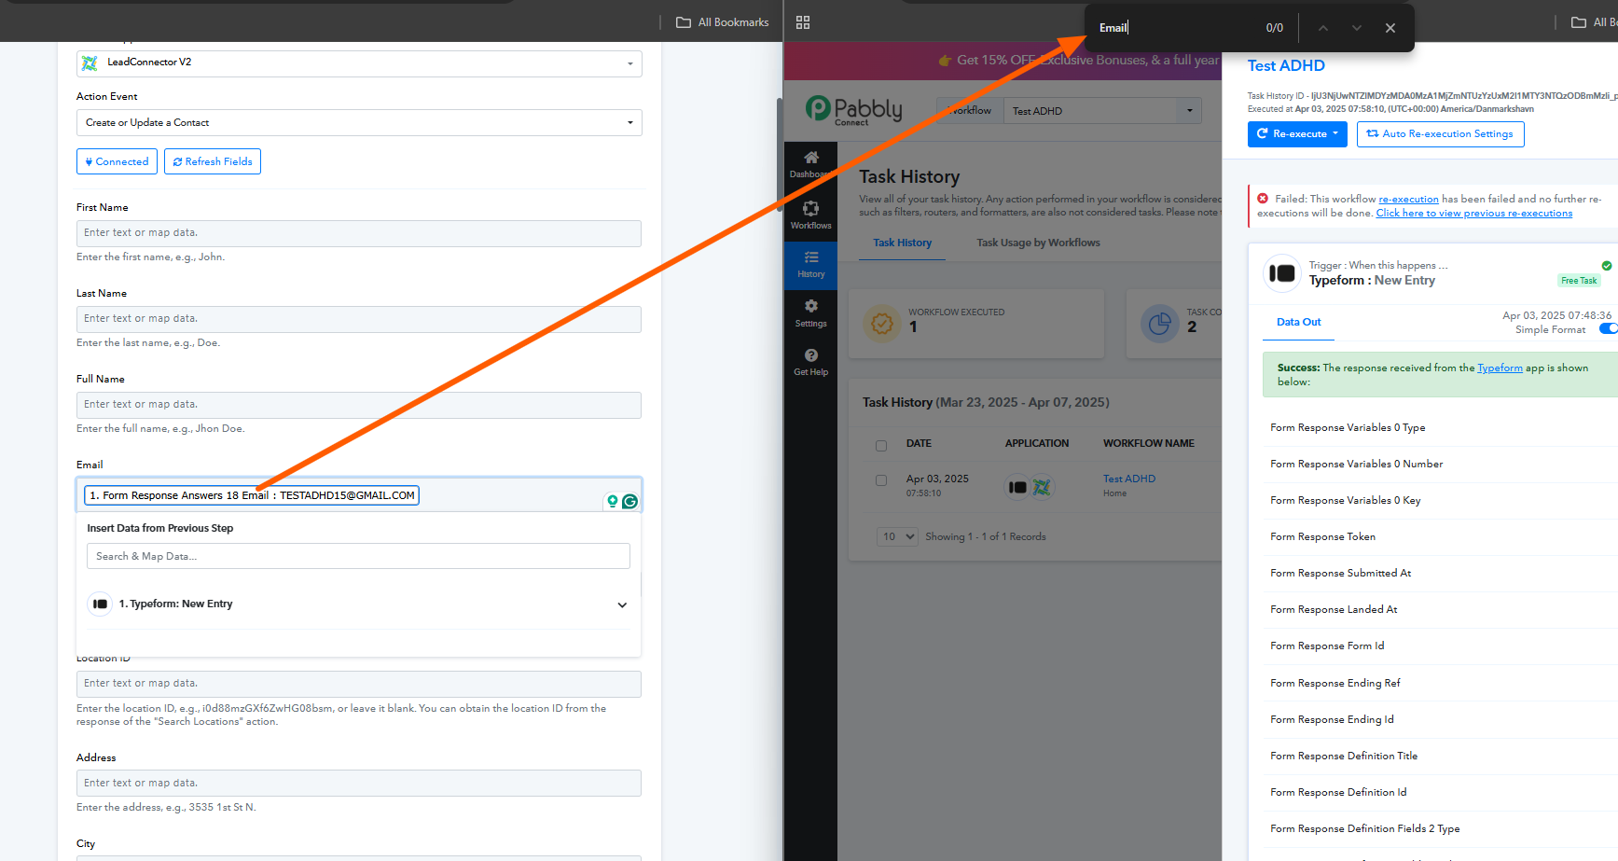Open the Test ADHD link in the task table

tap(1128, 479)
